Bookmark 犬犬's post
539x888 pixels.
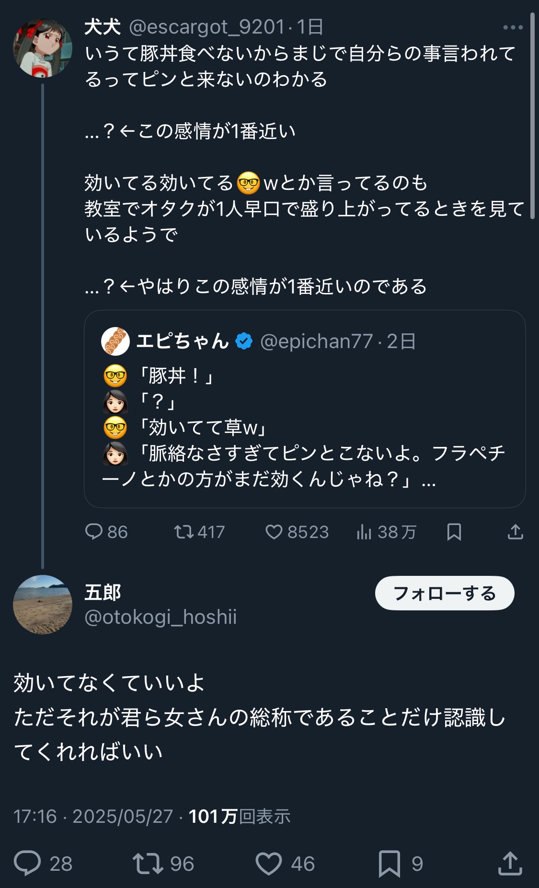454,532
